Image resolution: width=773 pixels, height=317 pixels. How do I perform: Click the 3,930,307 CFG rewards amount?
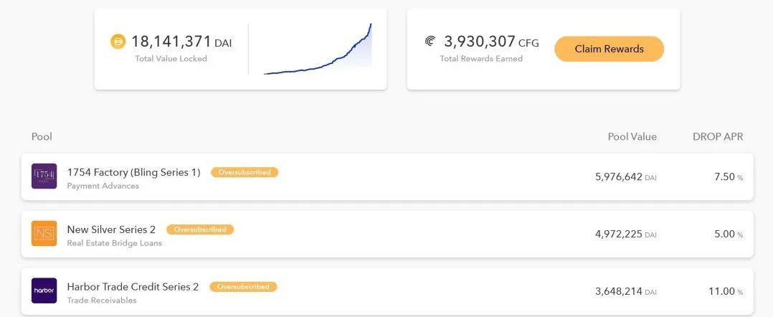tap(490, 42)
